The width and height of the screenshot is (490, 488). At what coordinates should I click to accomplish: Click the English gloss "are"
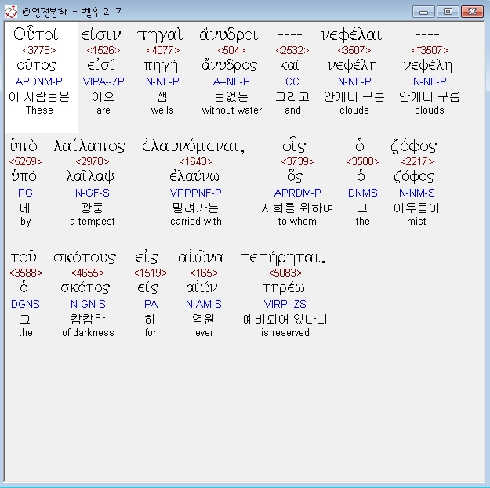pos(103,110)
